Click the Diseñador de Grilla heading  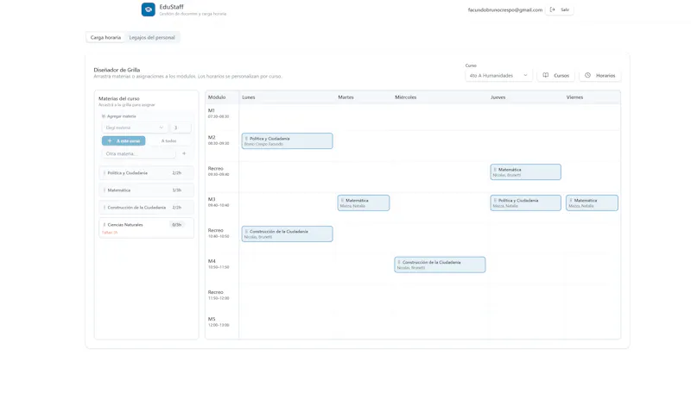point(117,70)
